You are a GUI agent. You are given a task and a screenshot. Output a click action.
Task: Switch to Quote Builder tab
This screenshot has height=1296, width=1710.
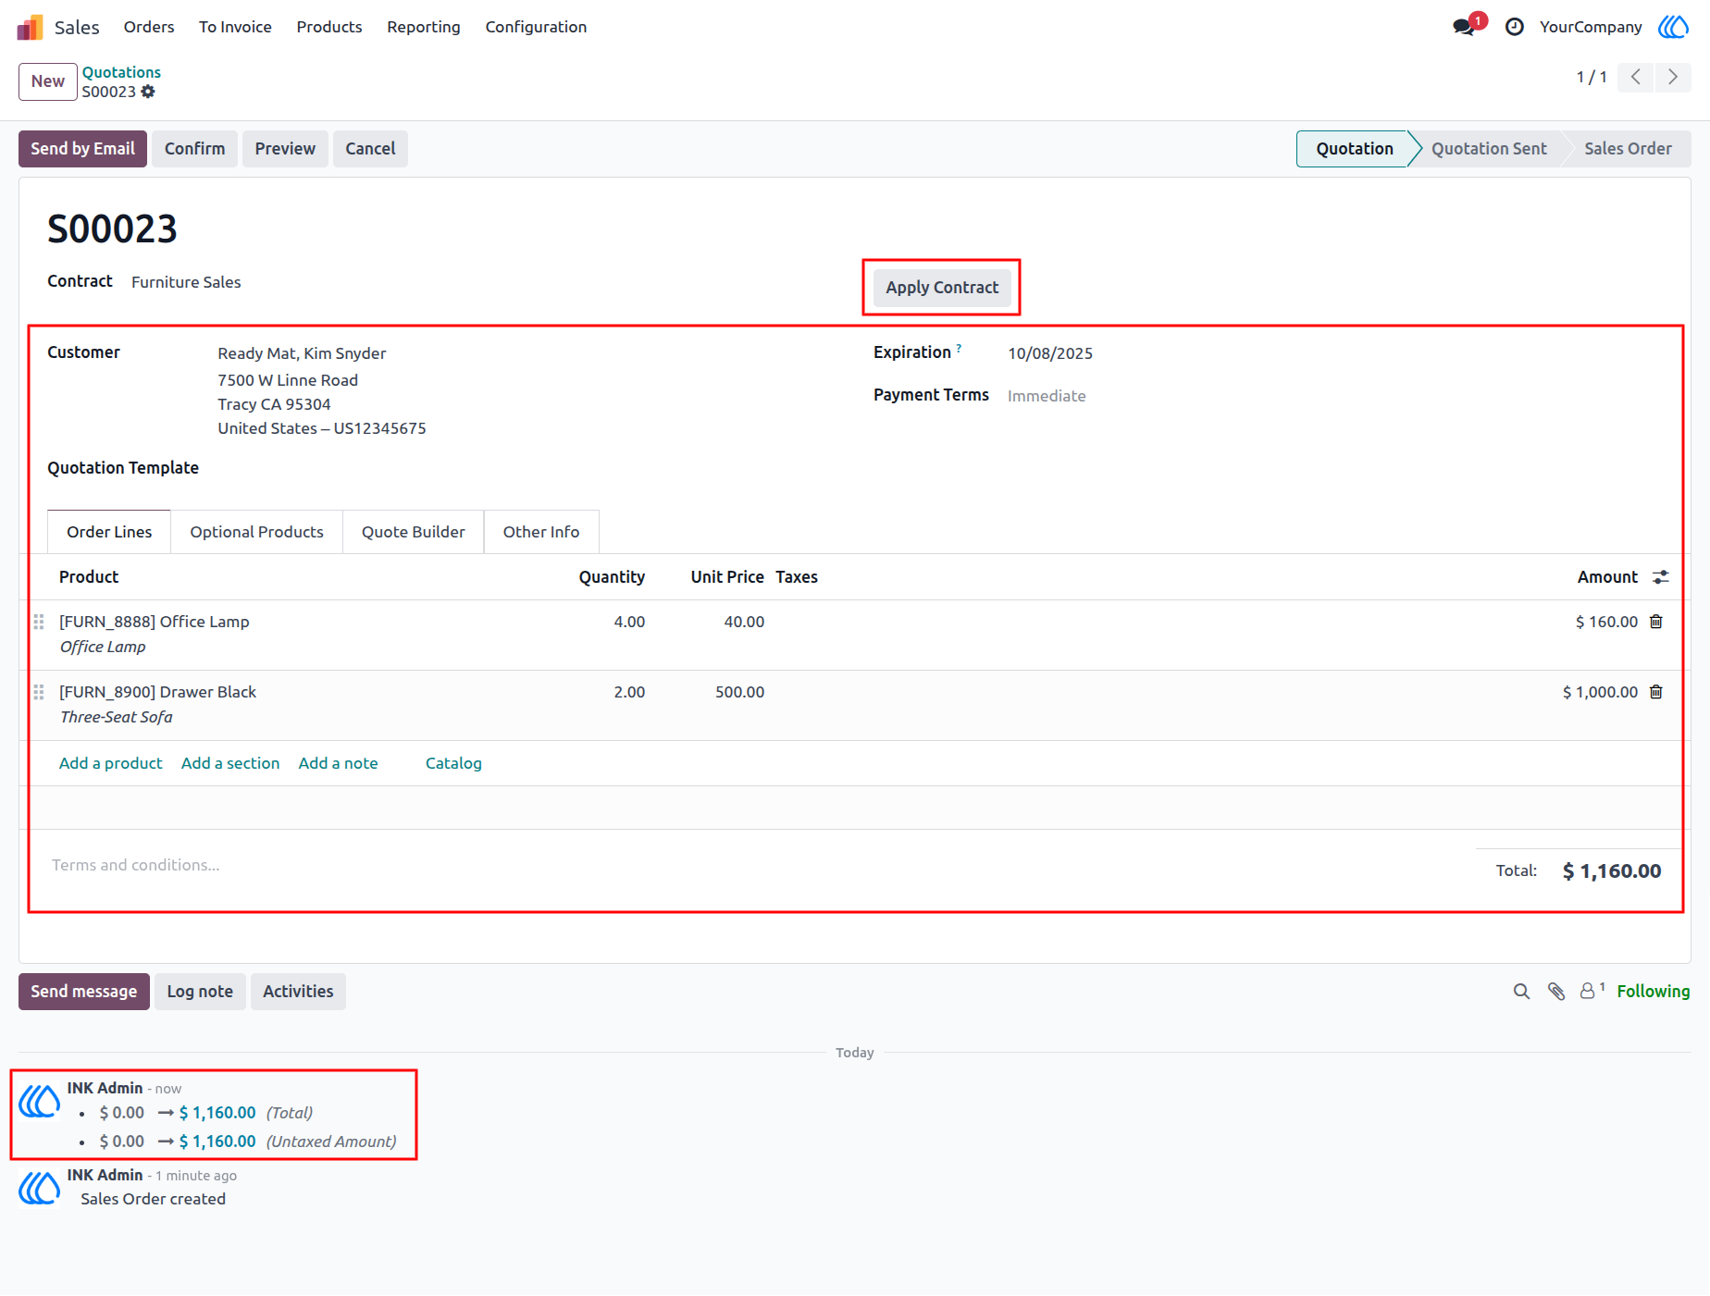pyautogui.click(x=414, y=532)
